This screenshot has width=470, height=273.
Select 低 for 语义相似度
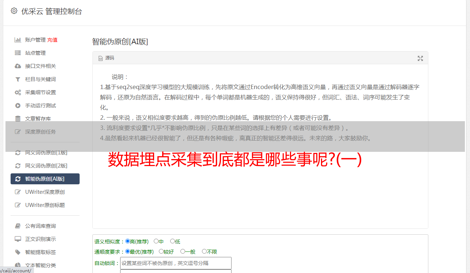tap(172, 241)
